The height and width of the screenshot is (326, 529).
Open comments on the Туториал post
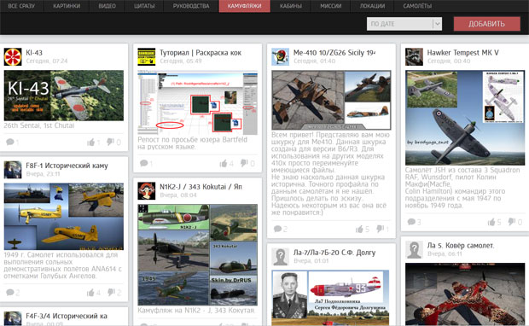[146, 163]
